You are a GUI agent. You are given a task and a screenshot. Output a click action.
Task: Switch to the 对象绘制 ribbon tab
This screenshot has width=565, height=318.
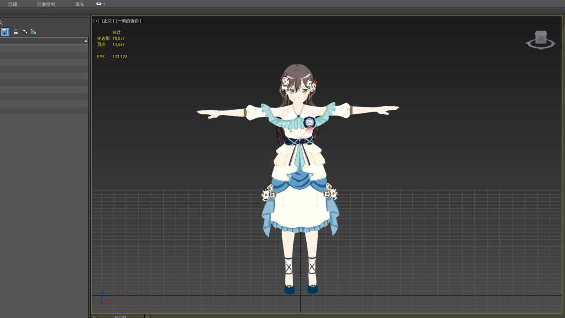(46, 4)
